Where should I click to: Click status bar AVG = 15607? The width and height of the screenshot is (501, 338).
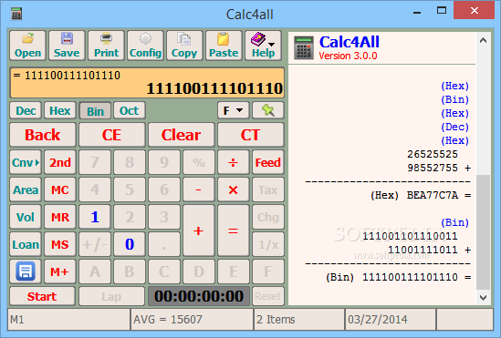pyautogui.click(x=192, y=319)
